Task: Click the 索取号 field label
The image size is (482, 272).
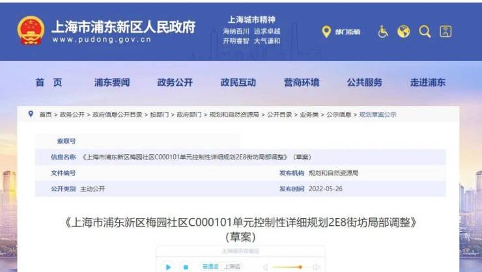Action: click(66, 141)
